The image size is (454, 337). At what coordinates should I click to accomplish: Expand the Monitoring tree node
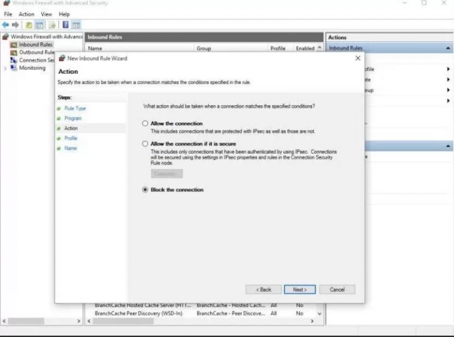pyautogui.click(x=5, y=68)
